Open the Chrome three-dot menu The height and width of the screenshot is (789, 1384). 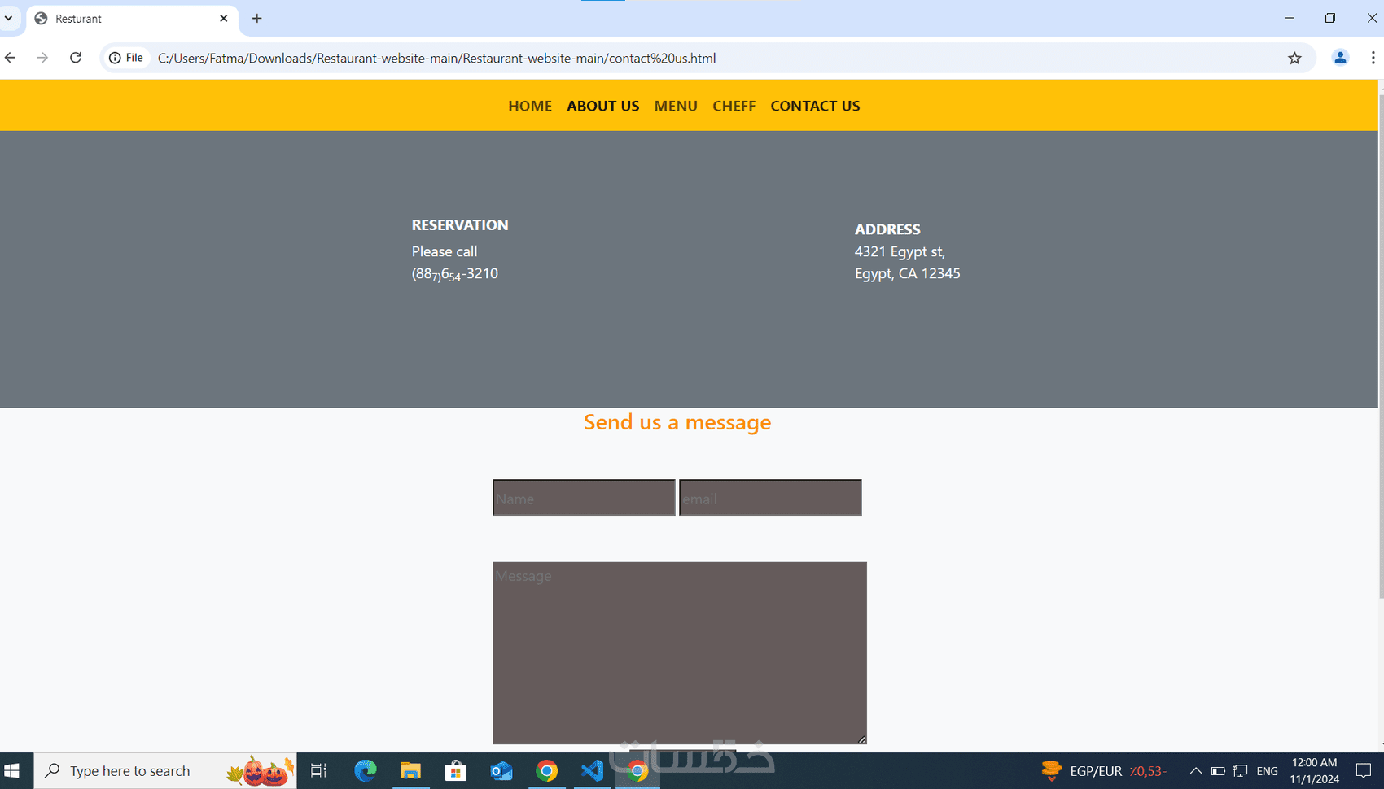click(1373, 58)
